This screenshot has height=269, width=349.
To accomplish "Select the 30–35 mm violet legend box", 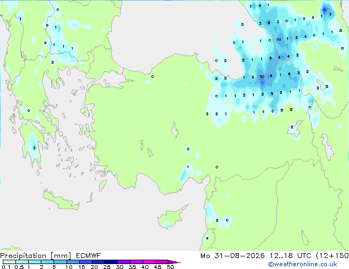I will tap(124, 262).
